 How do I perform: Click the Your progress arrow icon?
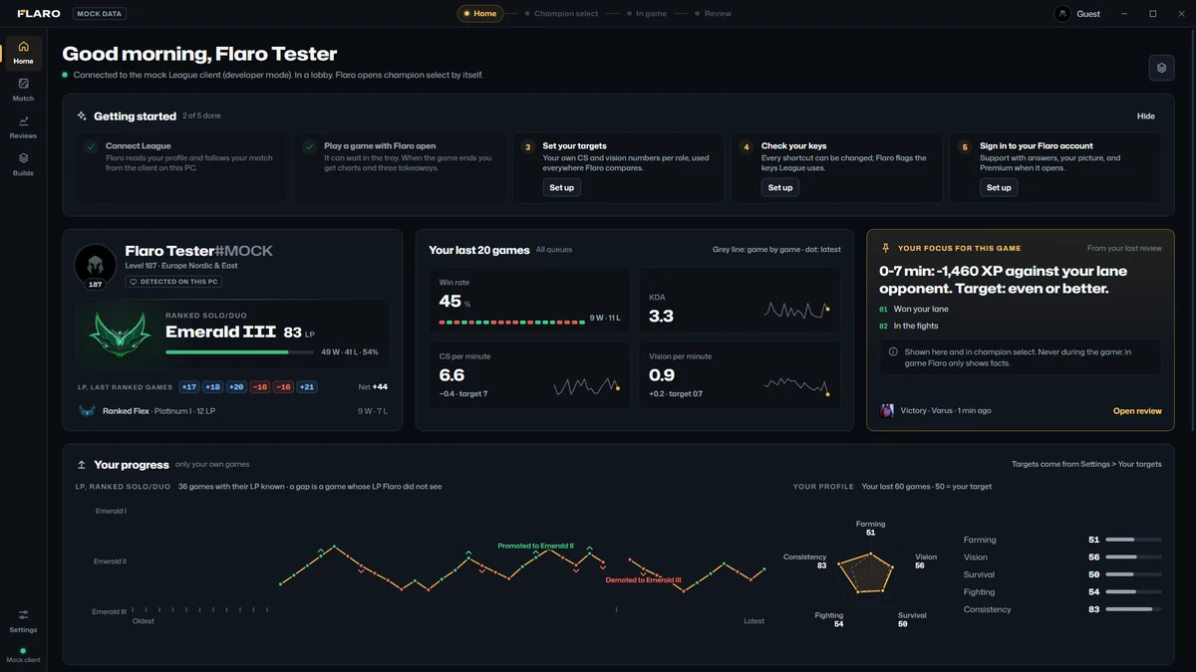[x=82, y=465]
